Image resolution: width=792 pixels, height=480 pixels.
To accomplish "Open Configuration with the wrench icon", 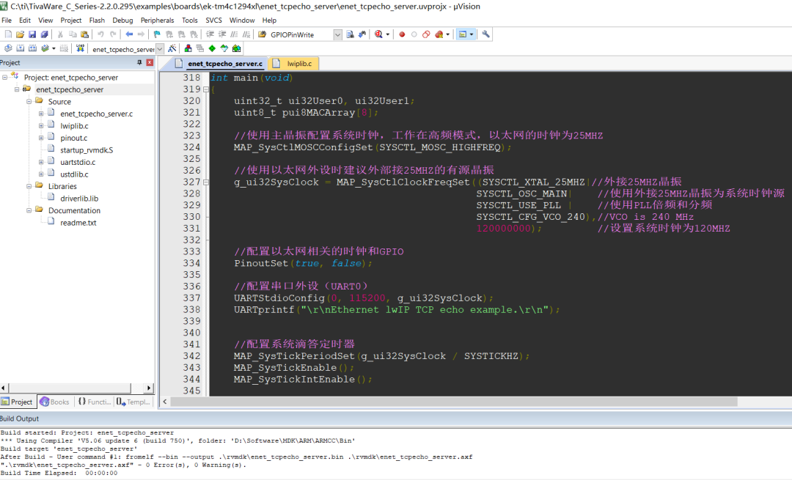I will click(486, 34).
